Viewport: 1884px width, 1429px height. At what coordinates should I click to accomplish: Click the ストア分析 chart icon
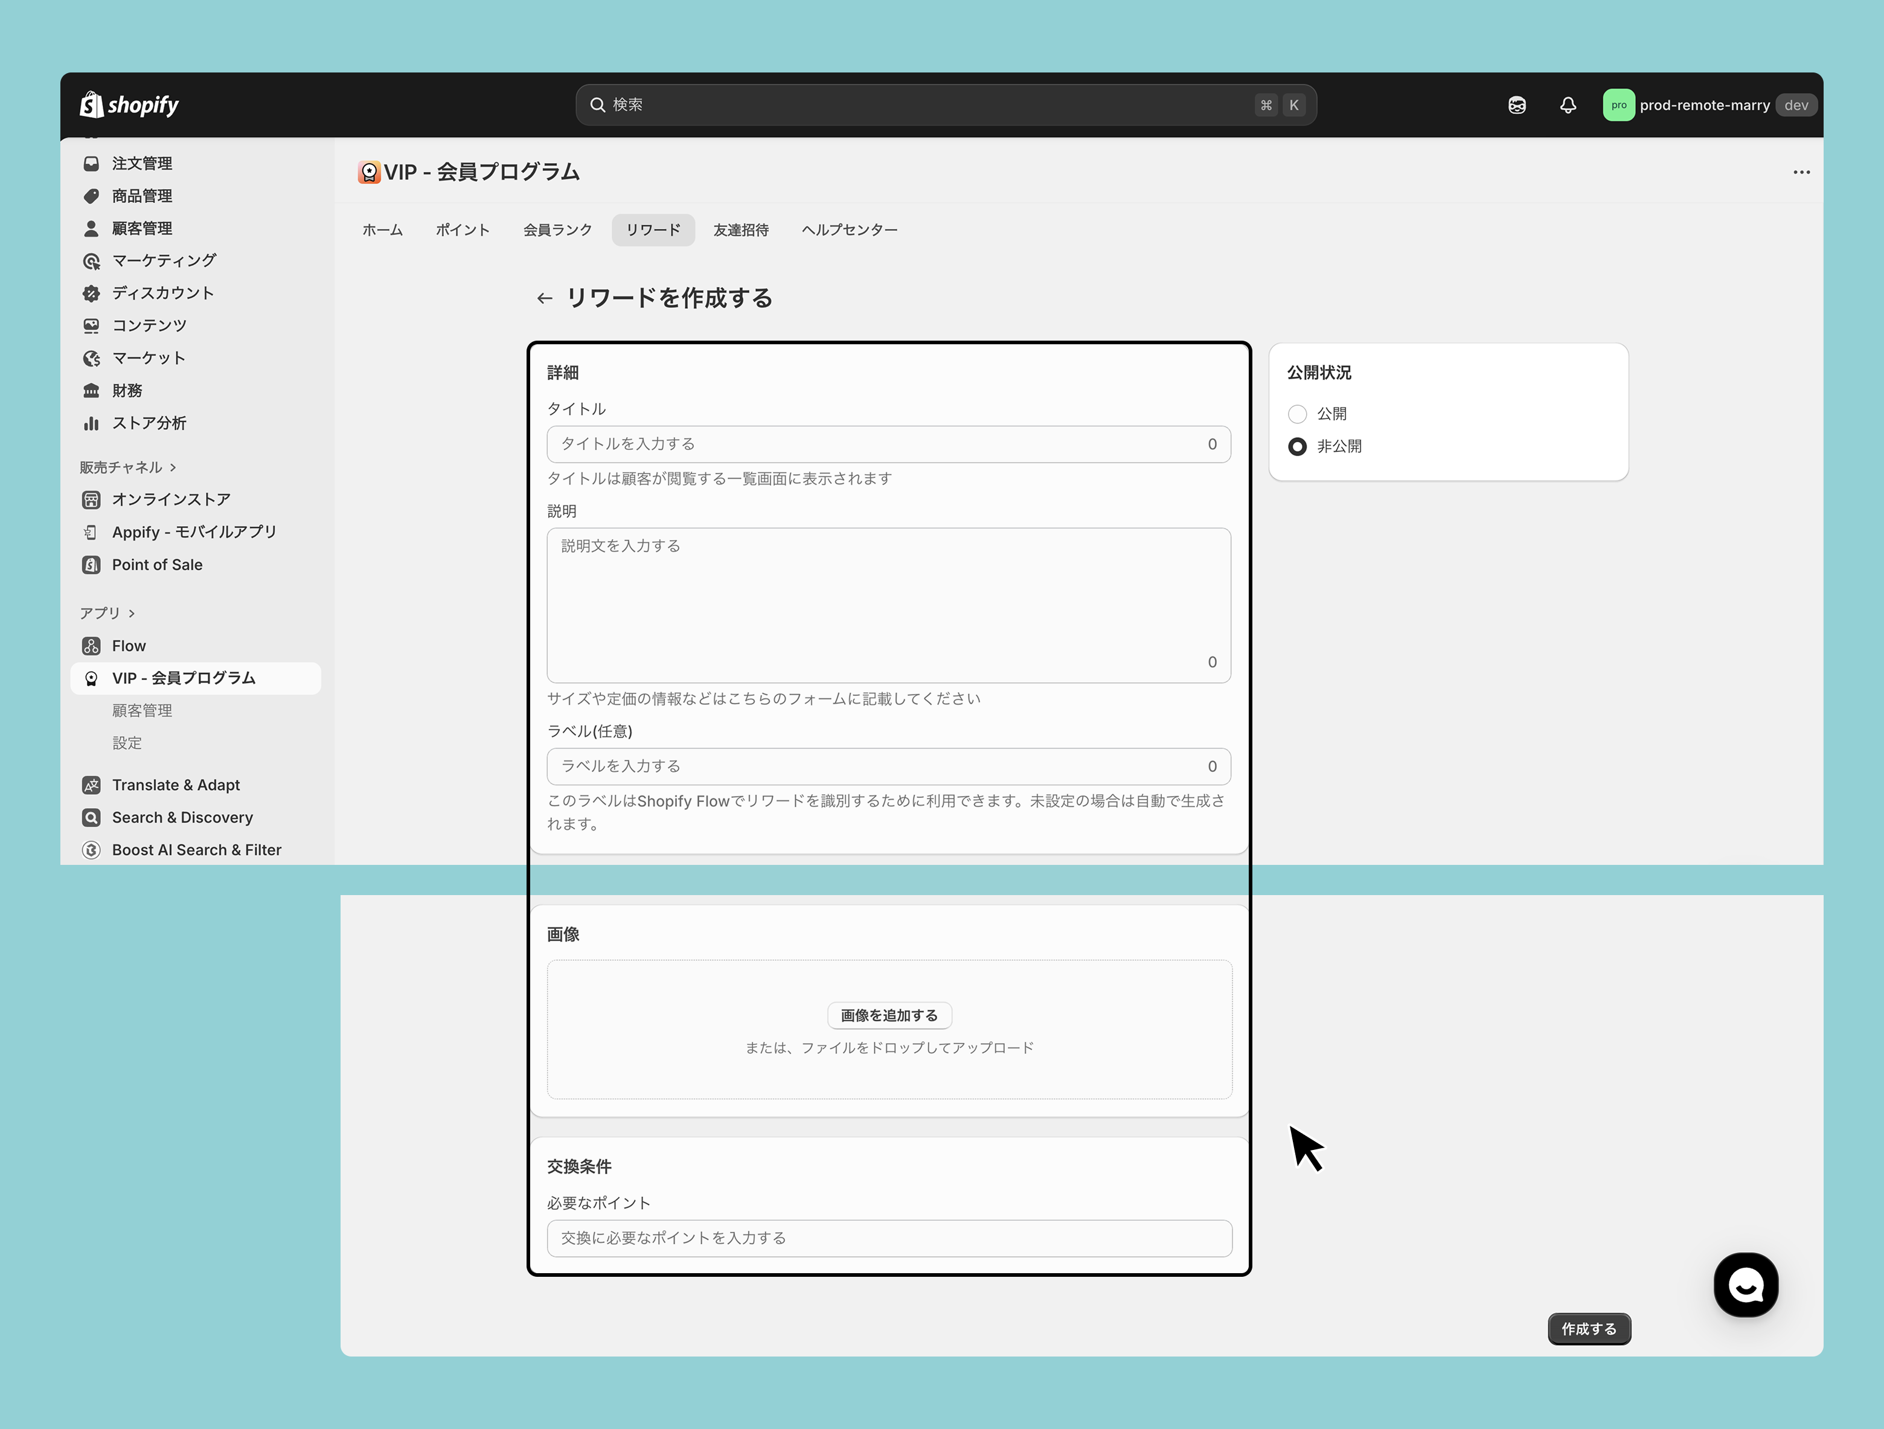[x=91, y=423]
